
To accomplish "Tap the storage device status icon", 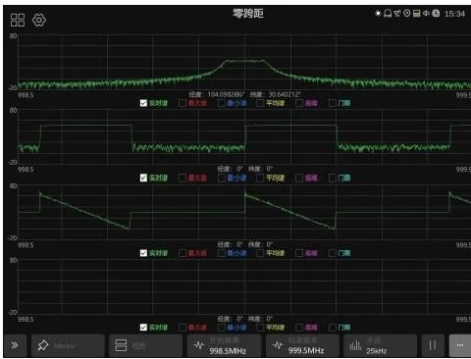I will 416,14.
